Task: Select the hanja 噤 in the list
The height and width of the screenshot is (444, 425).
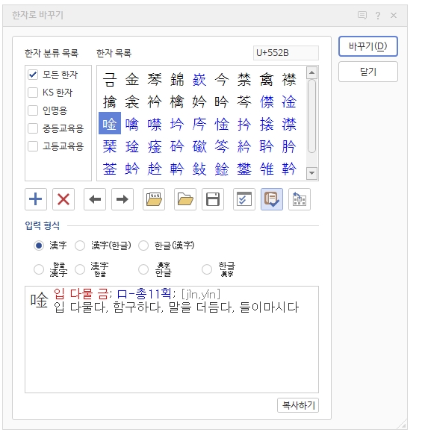Action: (x=155, y=124)
